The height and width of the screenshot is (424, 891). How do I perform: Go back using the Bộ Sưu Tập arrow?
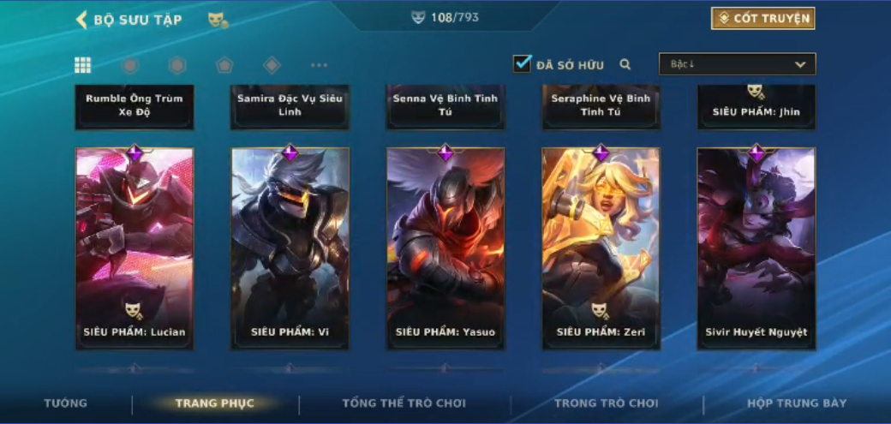click(x=81, y=20)
